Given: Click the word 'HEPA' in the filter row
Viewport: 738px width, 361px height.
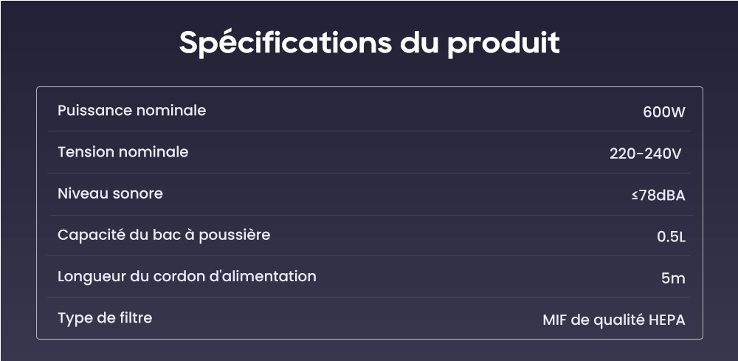Looking at the screenshot, I should (x=666, y=320).
